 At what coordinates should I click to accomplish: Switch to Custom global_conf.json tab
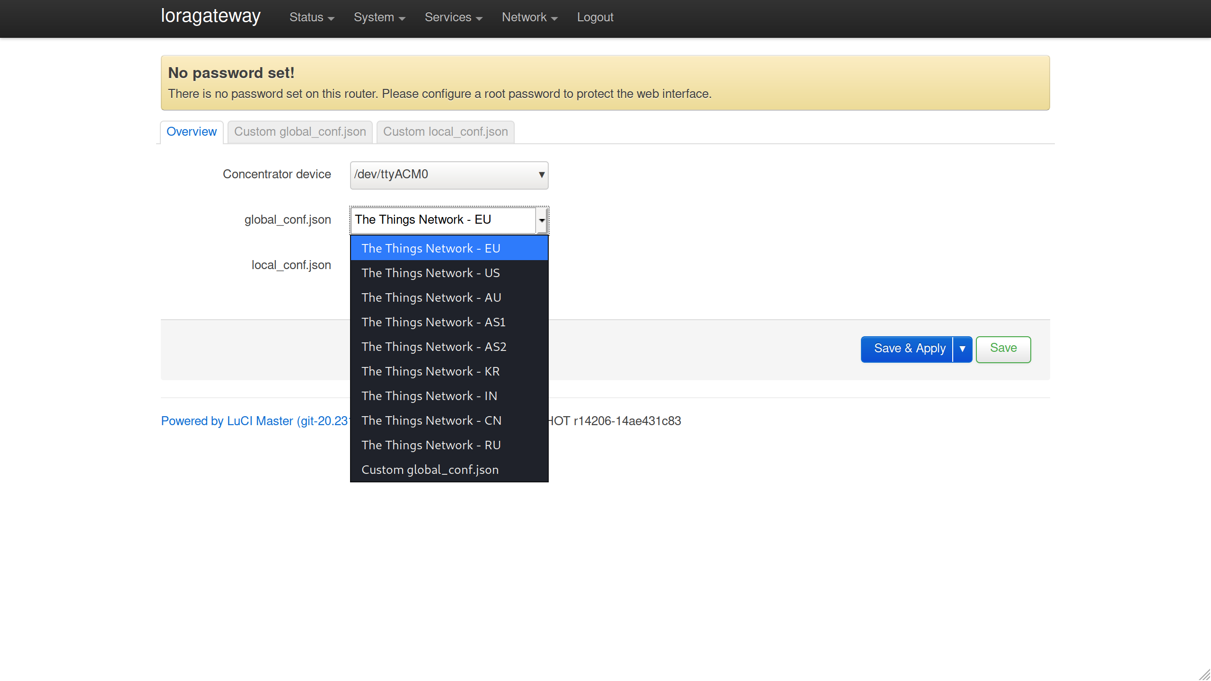click(299, 131)
